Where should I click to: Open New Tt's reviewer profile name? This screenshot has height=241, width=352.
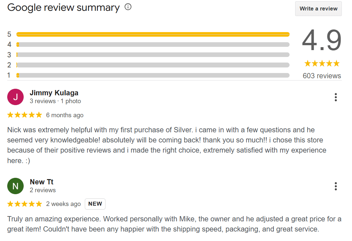click(x=41, y=182)
